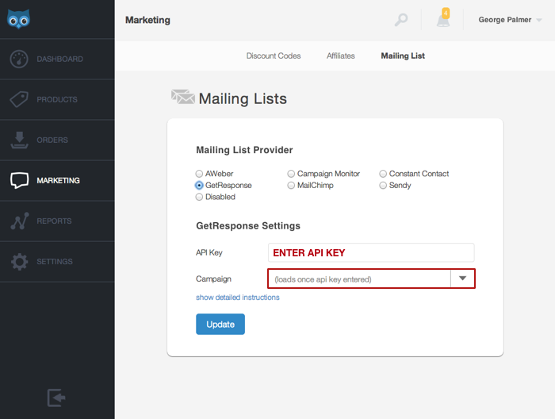Viewport: 555px width, 419px height.
Task: Open search with the magnifier icon
Action: pyautogui.click(x=401, y=20)
